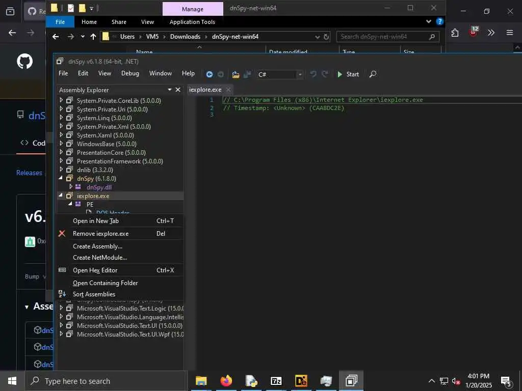The height and width of the screenshot is (391, 522).
Task: Collapse the dnSpy (6.1.8.0) node
Action: point(61,178)
